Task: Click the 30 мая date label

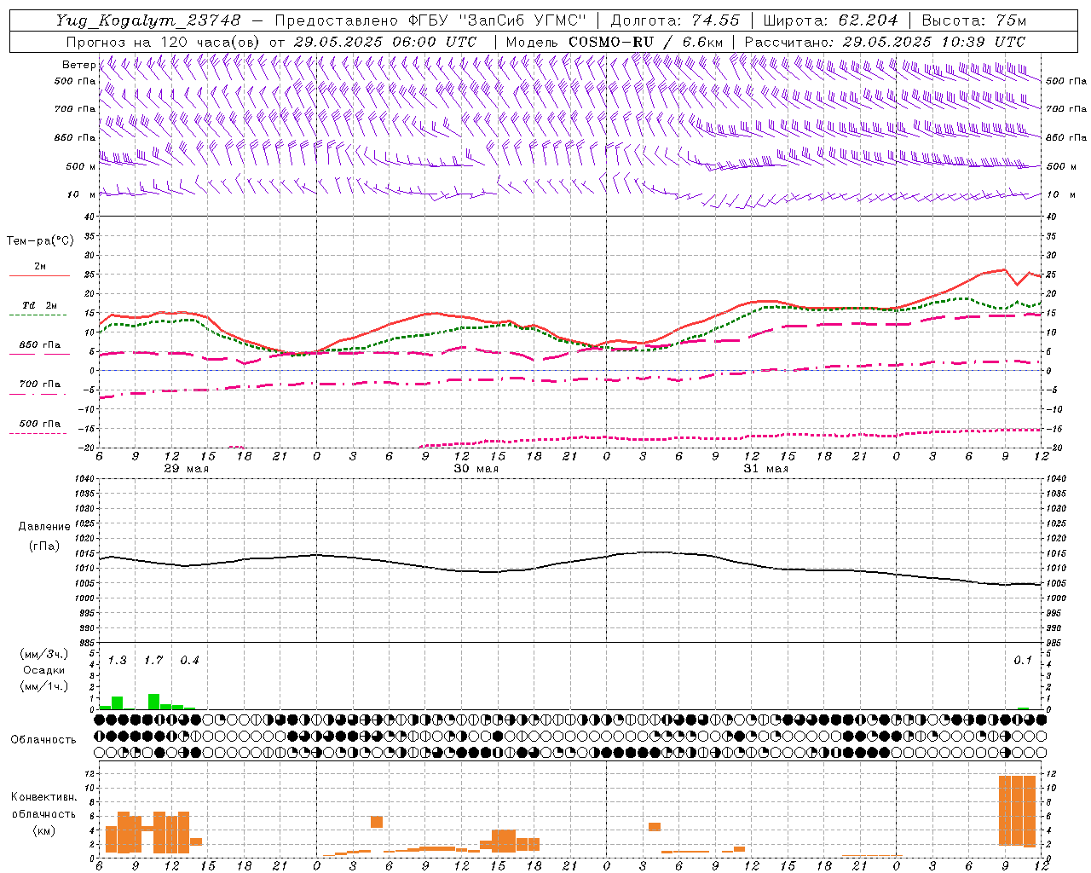Action: [x=476, y=469]
